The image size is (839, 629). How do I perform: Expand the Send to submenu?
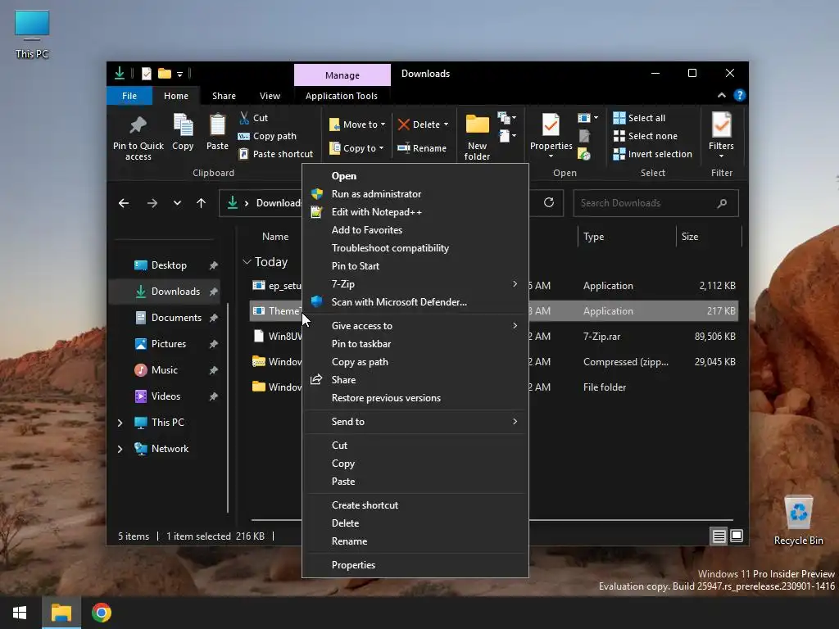pyautogui.click(x=415, y=422)
